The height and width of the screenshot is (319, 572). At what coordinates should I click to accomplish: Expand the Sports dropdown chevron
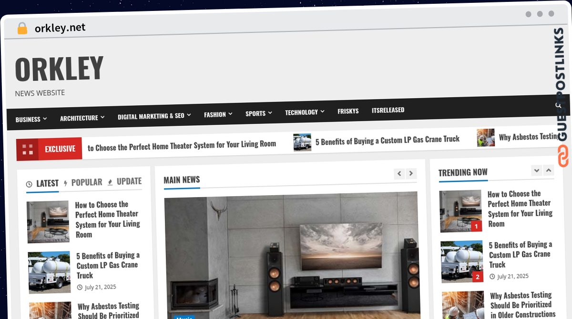tap(270, 113)
